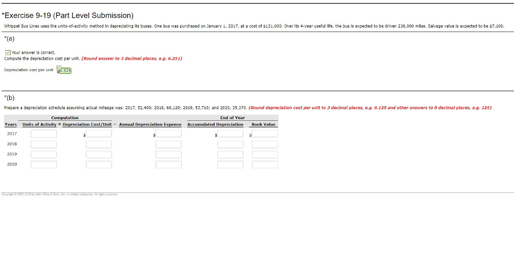514x269 pixels.
Task: Click the 2017 row label
Action: pos(12,134)
